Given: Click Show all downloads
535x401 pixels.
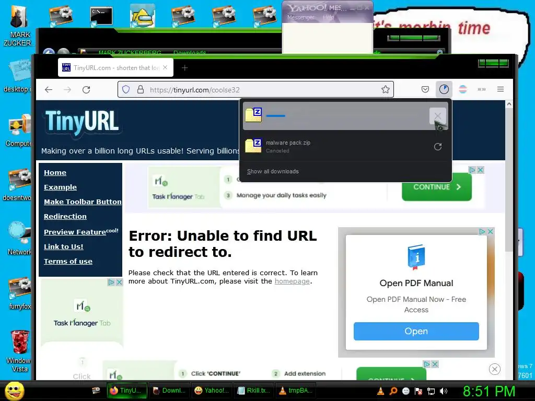Looking at the screenshot, I should pyautogui.click(x=273, y=171).
